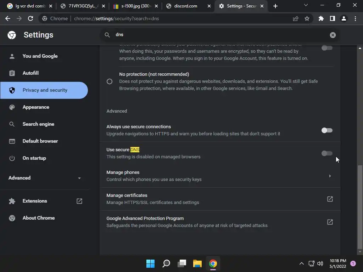The image size is (363, 272).
Task: Bookmark this tab with the star icon
Action: [x=307, y=18]
